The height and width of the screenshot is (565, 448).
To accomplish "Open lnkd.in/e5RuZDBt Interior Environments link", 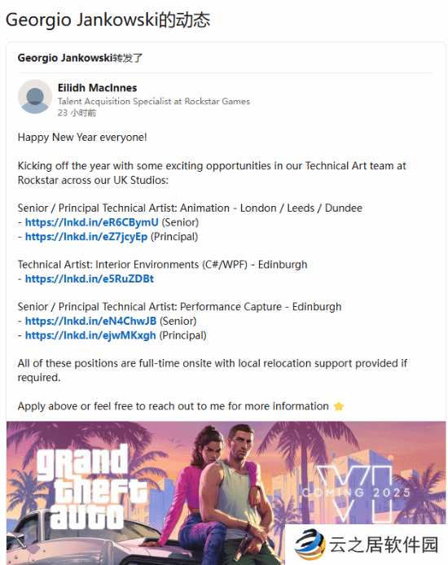I will [x=90, y=279].
